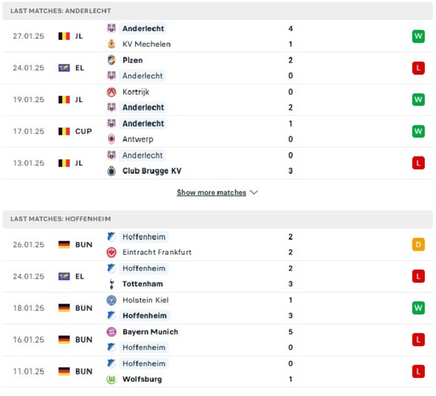Click the Club Brugge KV logo
436x396 pixels.
pos(111,171)
